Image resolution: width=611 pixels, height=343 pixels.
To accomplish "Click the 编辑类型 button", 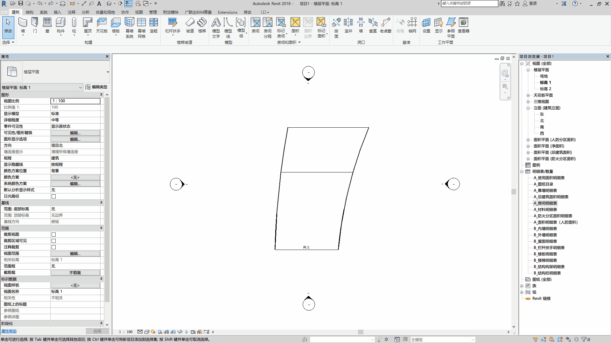I will [96, 87].
